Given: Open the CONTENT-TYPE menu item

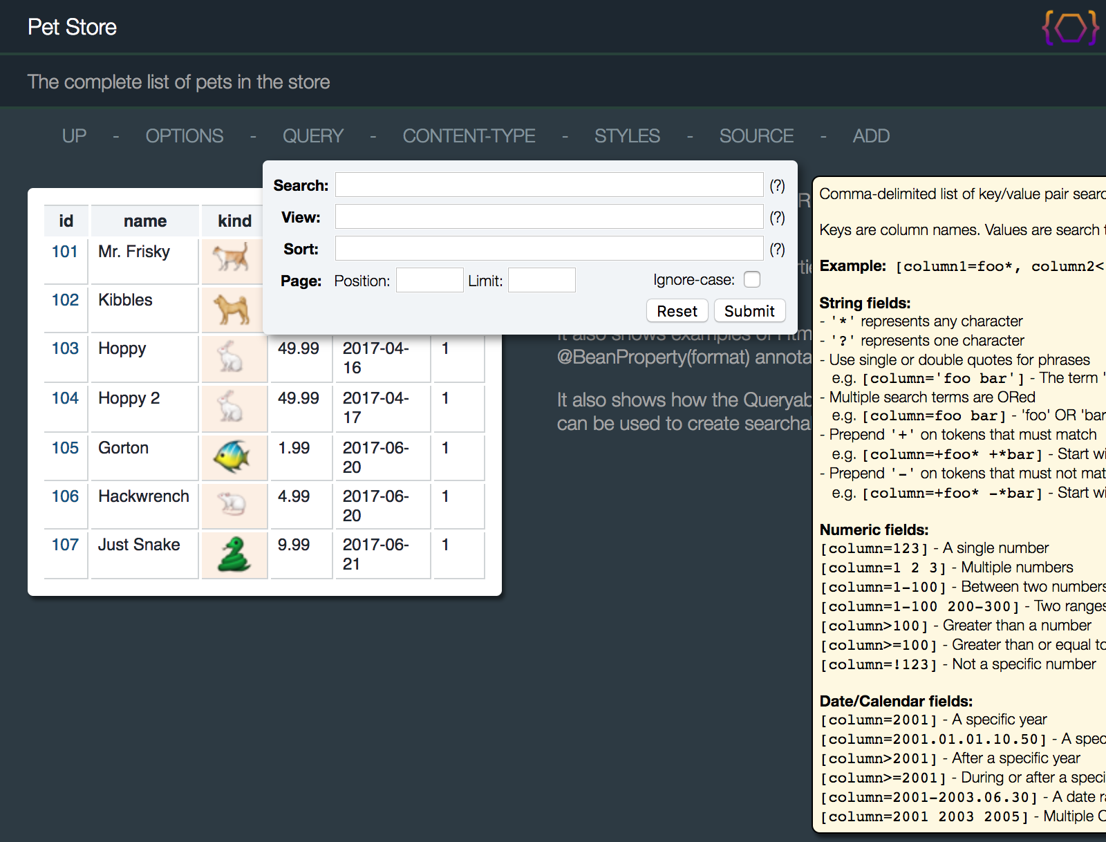Looking at the screenshot, I should [x=469, y=135].
